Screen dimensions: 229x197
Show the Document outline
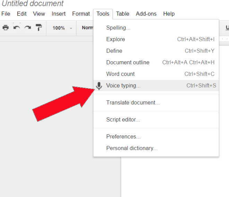(x=128, y=62)
